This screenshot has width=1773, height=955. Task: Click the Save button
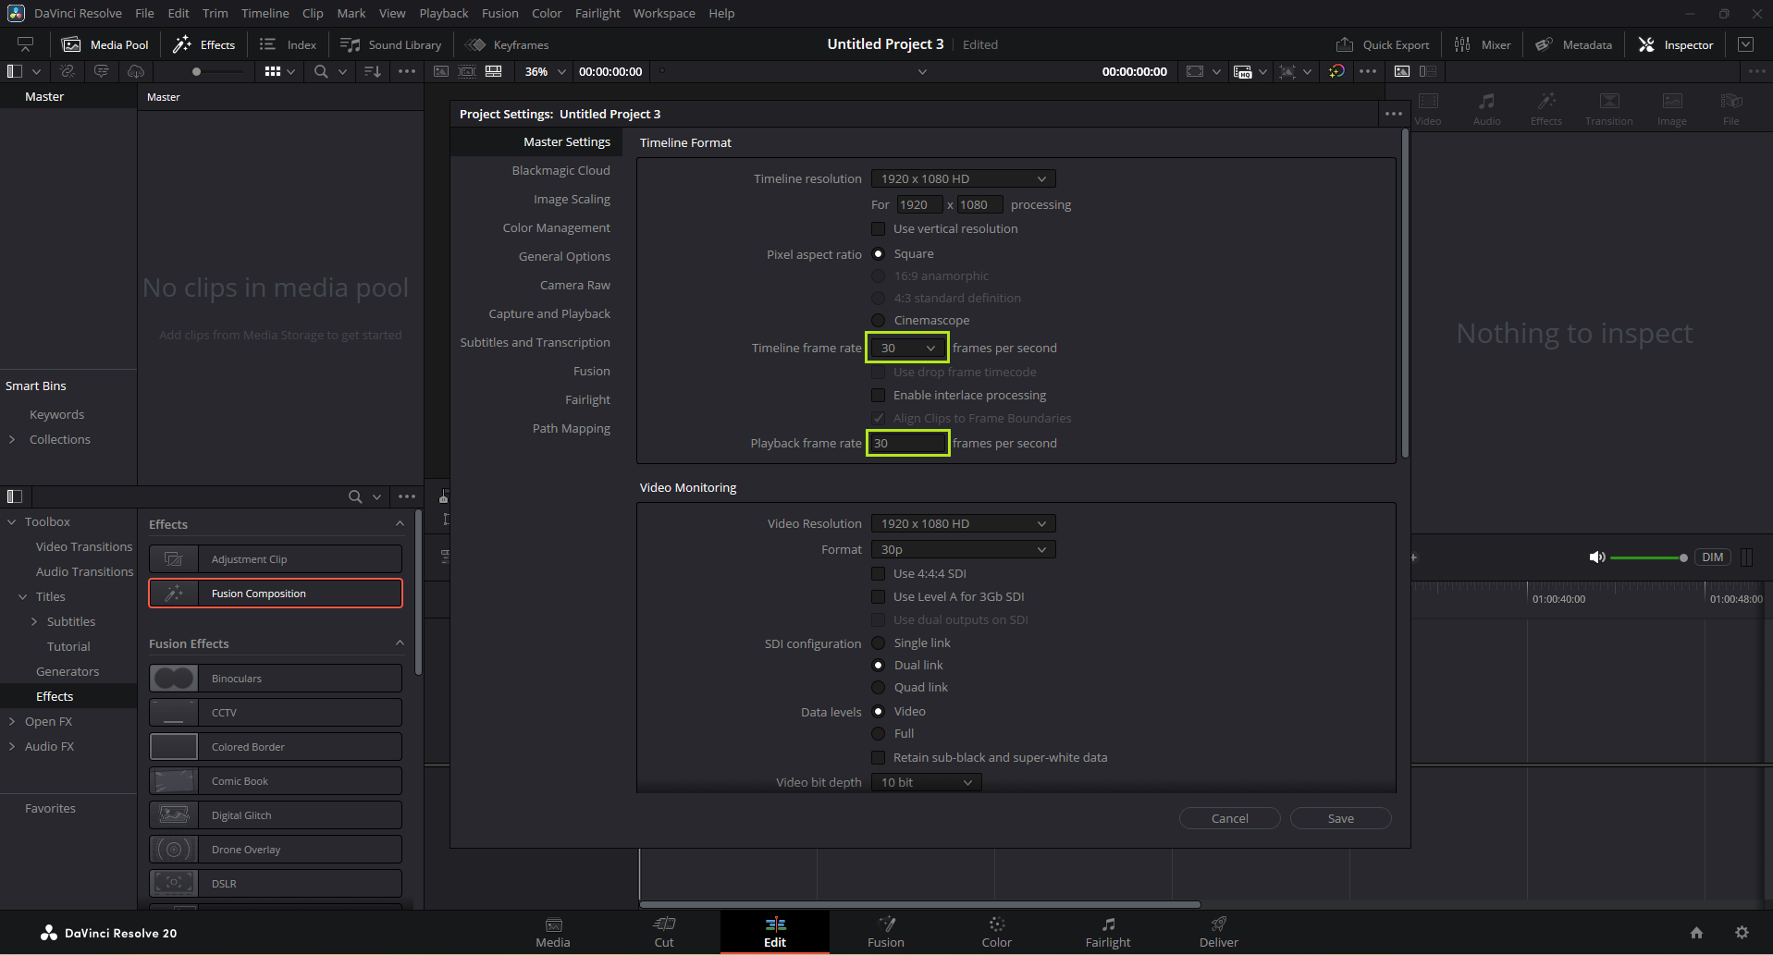[1340, 819]
